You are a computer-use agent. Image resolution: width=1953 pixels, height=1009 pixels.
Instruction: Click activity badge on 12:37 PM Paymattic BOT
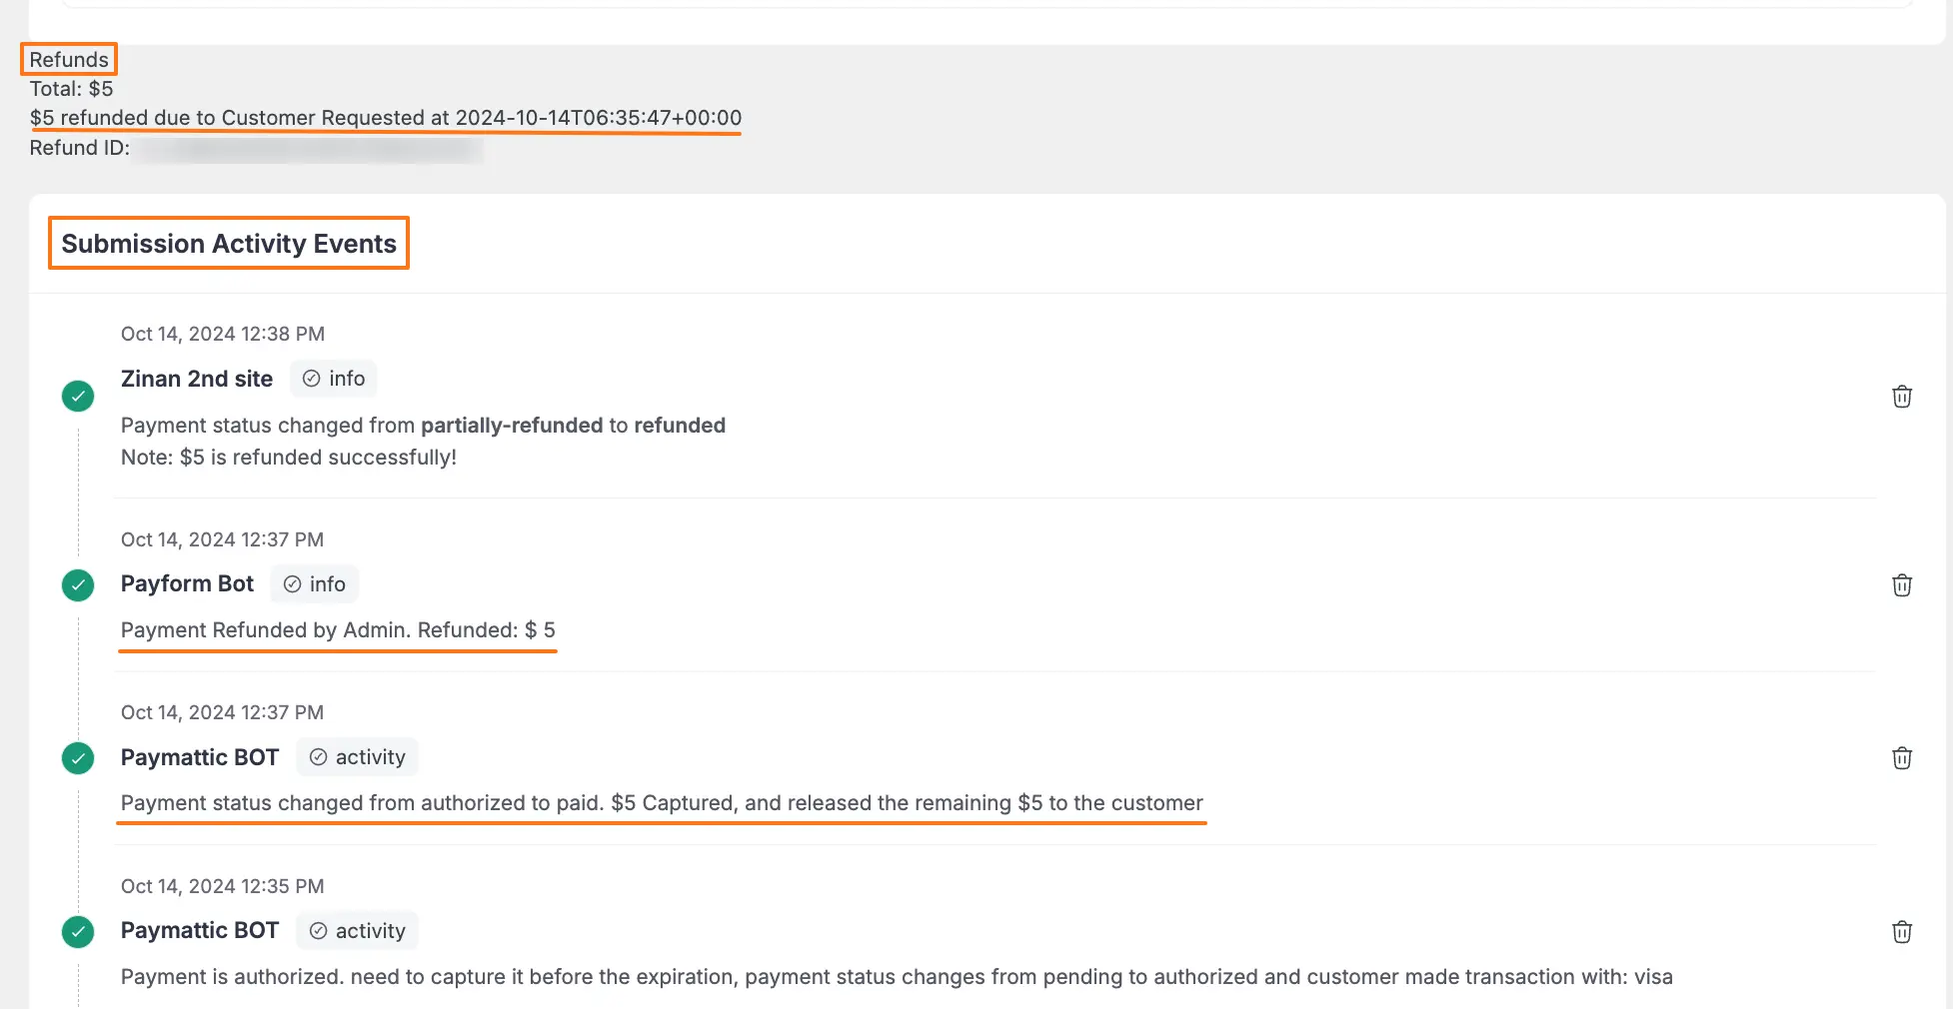357,757
